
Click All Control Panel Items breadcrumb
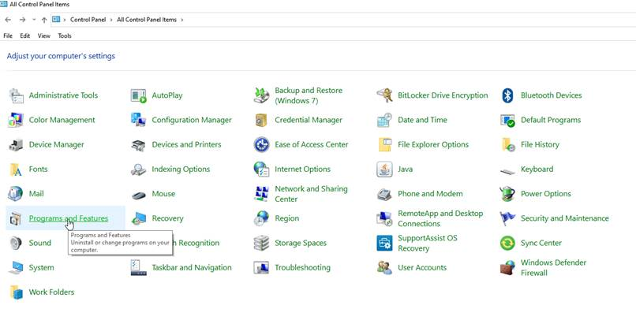coord(147,20)
